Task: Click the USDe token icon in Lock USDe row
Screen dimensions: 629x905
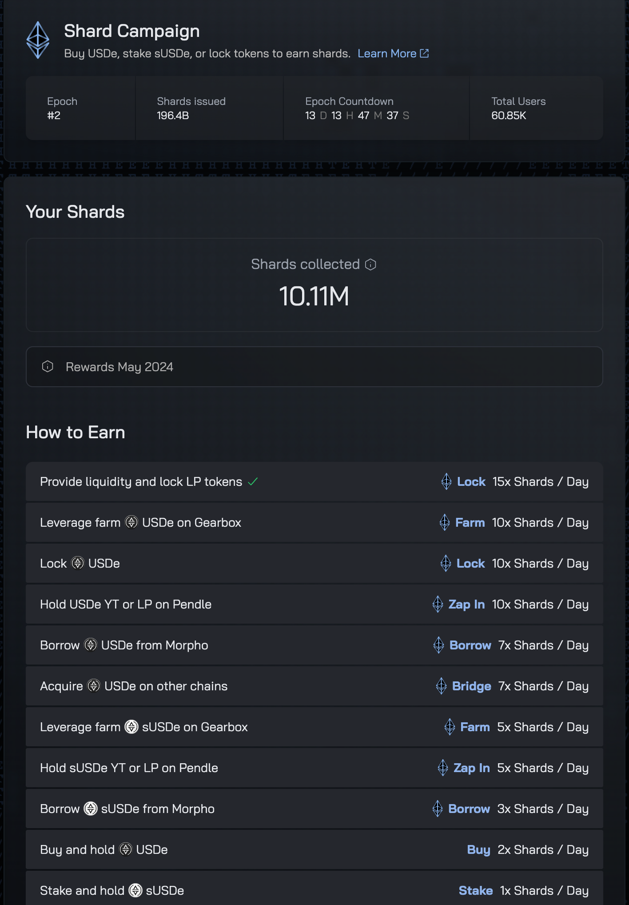Action: tap(78, 563)
